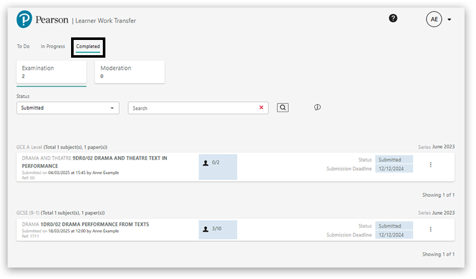
Task: Clear search with red X icon
Action: (x=261, y=108)
